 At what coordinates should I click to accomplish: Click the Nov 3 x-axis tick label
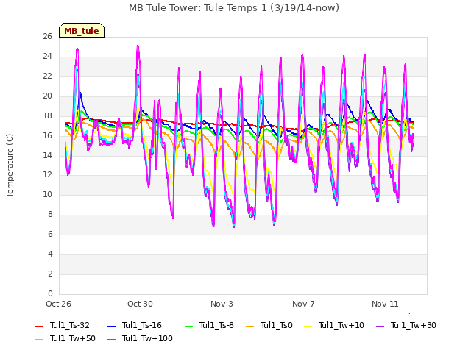222,304
